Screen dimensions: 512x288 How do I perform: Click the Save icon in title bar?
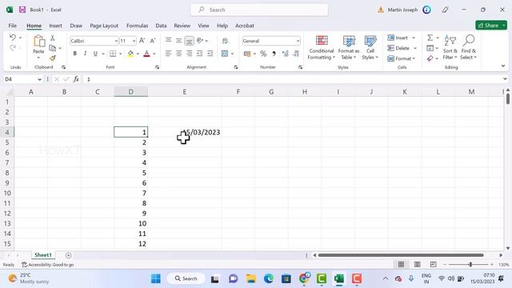tap(22, 10)
